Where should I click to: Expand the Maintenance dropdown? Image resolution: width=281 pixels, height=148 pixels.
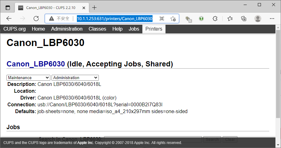(x=28, y=78)
